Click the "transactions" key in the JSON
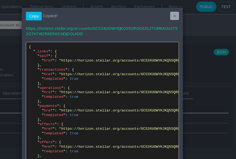Viewport: 236px width, 159px height. pos(53,70)
